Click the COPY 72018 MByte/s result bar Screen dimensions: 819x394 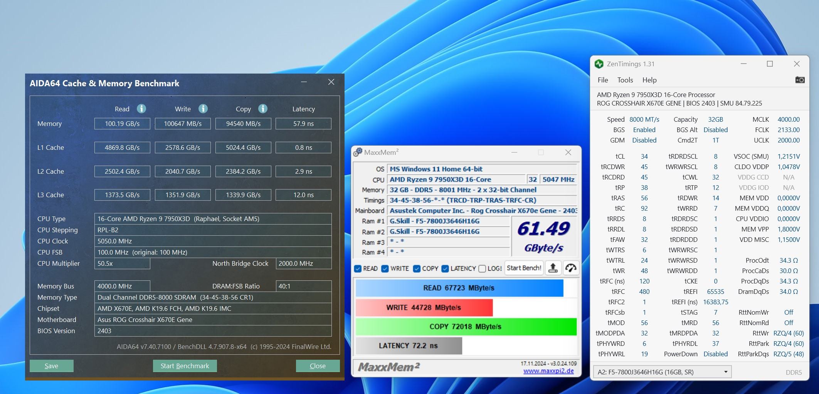[x=466, y=327]
